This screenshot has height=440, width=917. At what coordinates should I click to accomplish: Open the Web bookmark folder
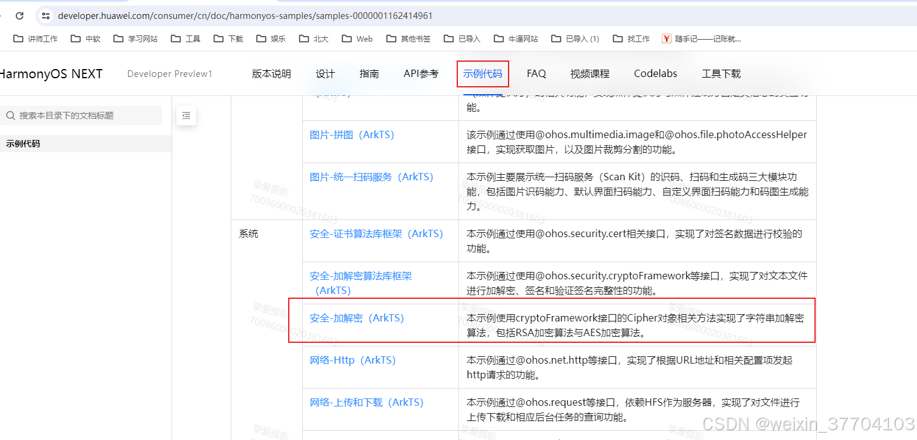tap(357, 38)
